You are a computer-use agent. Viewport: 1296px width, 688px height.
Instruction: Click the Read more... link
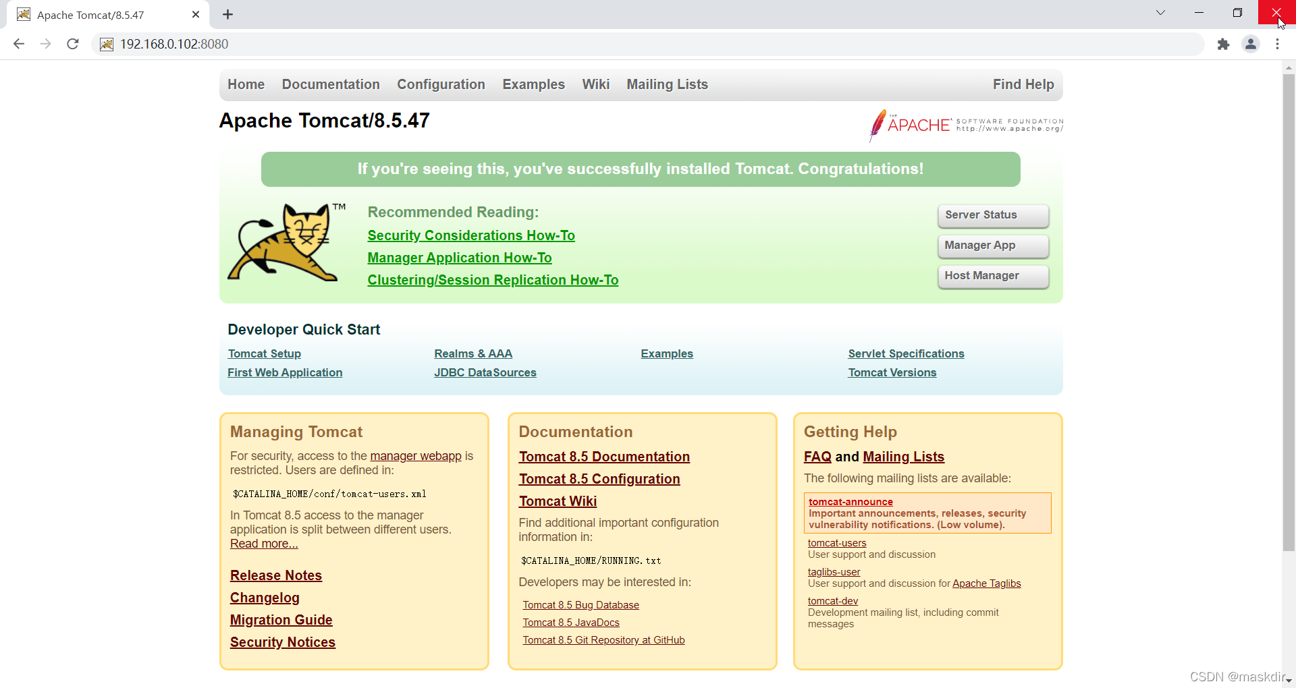pos(264,544)
